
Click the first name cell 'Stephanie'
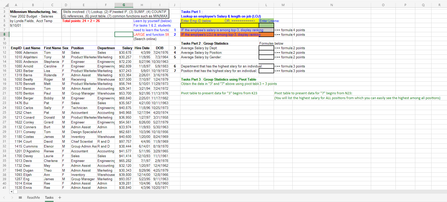pos(52,62)
